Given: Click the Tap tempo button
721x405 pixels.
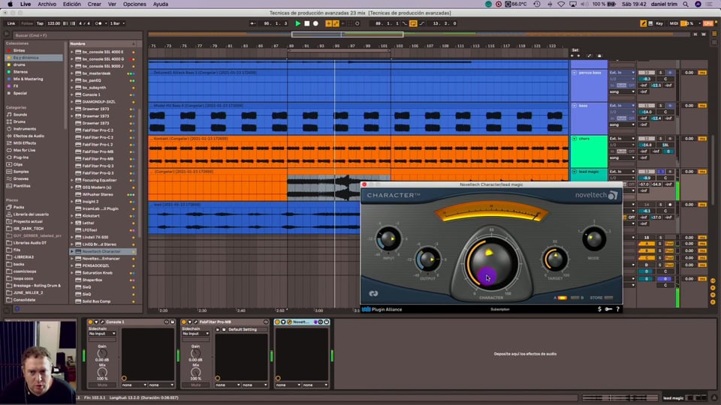Looking at the screenshot, I should pos(40,23).
